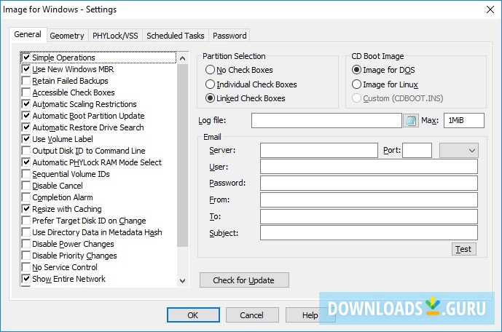Focus the email Server field
This screenshot has width=502, height=332.
point(319,150)
